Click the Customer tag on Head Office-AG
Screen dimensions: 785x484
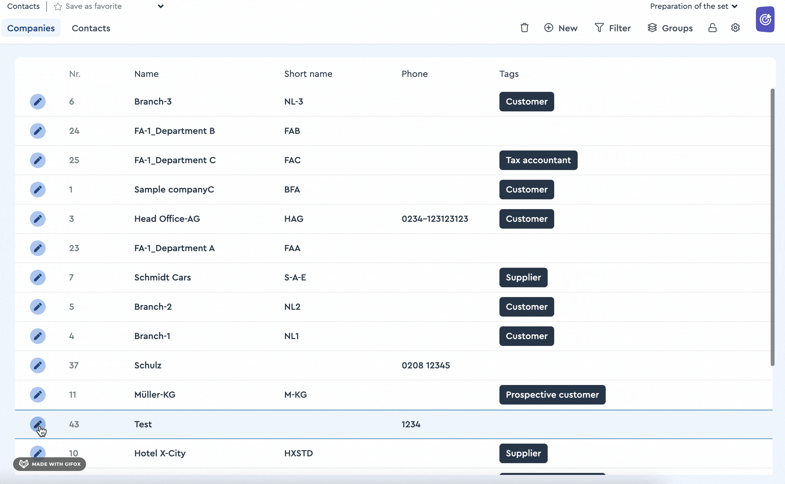click(526, 219)
